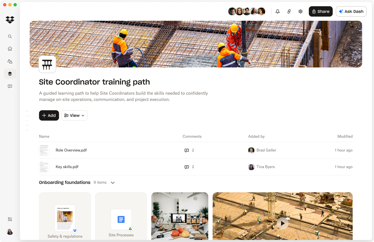Click Tina Byers name text
Viewport: 374px width, 242px height.
coord(265,167)
